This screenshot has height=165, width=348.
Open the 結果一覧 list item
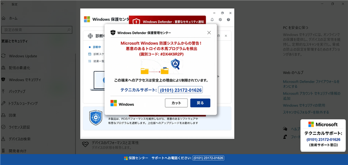(x=96, y=61)
